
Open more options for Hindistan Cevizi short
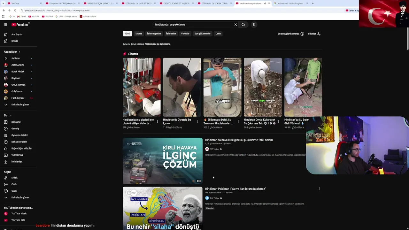278,121
